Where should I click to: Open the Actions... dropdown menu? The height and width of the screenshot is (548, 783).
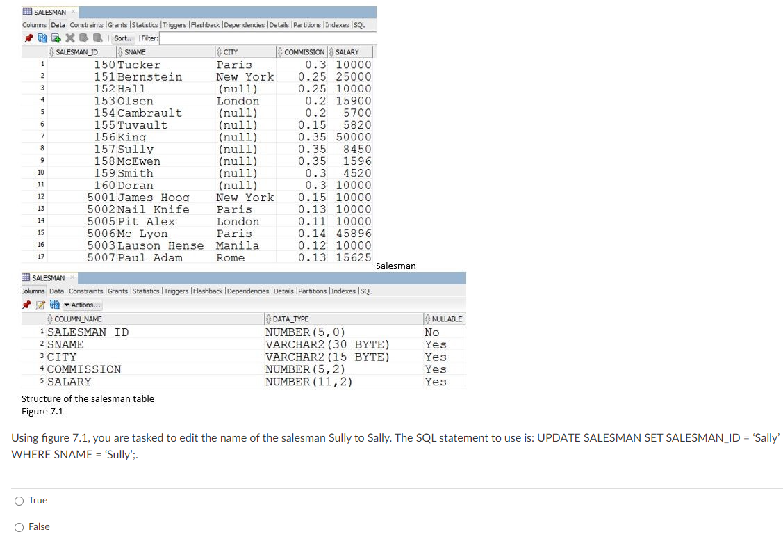(82, 305)
